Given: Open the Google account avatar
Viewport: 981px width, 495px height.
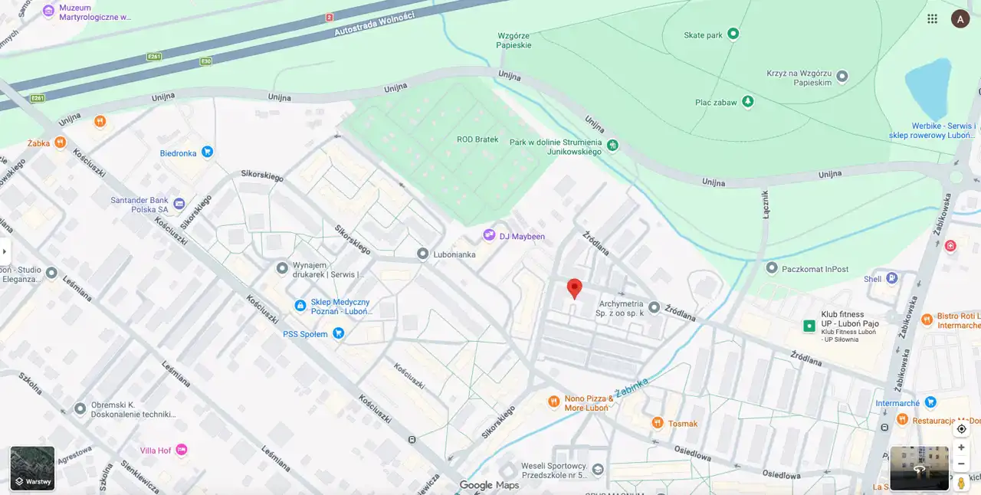Looking at the screenshot, I should click(960, 18).
